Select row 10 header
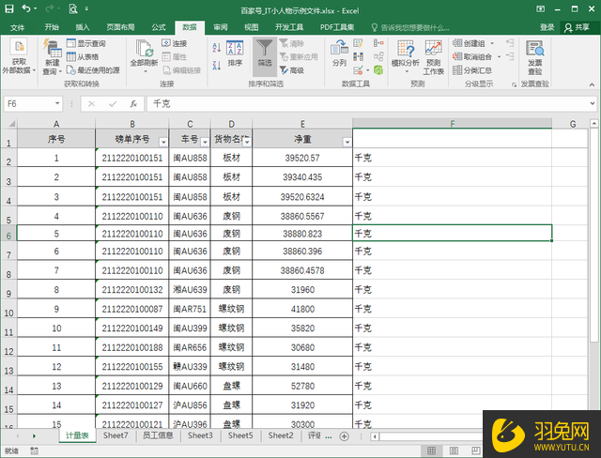This screenshot has height=458, width=601. [x=8, y=309]
